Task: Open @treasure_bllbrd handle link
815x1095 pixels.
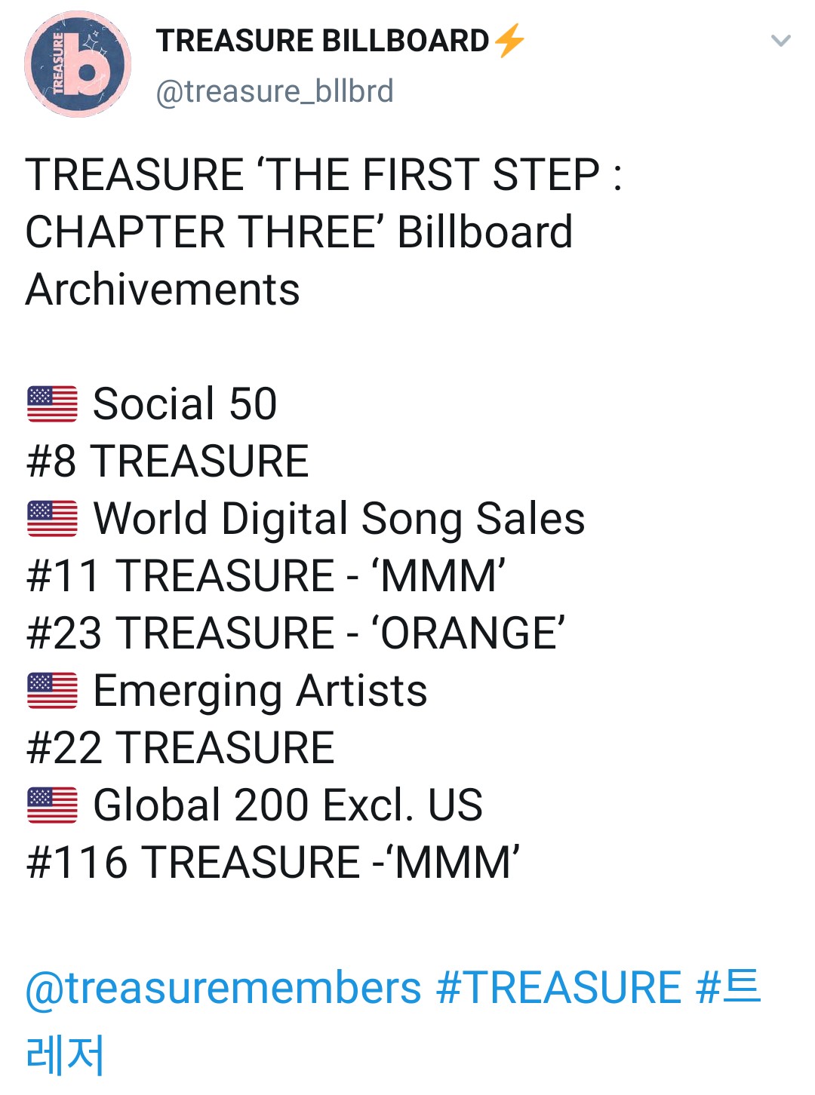Action: pyautogui.click(x=275, y=91)
